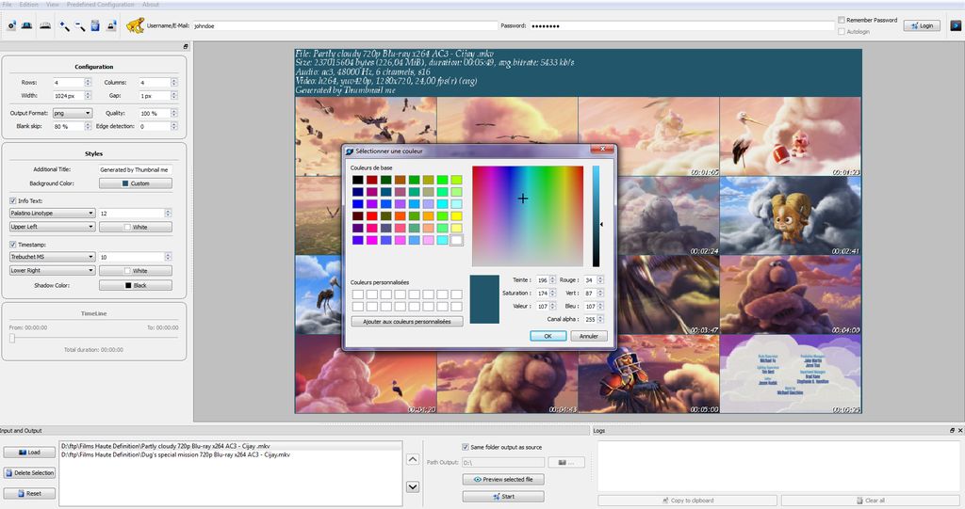
Task: Click the Load button
Action: tap(29, 453)
